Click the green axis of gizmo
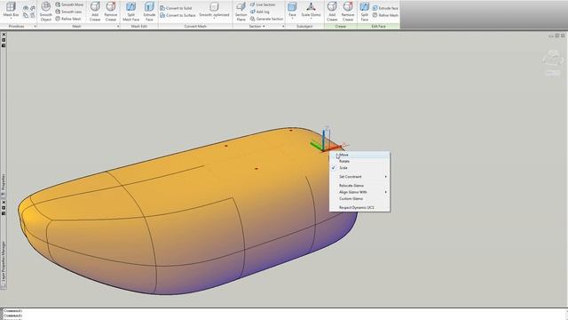 [316, 146]
